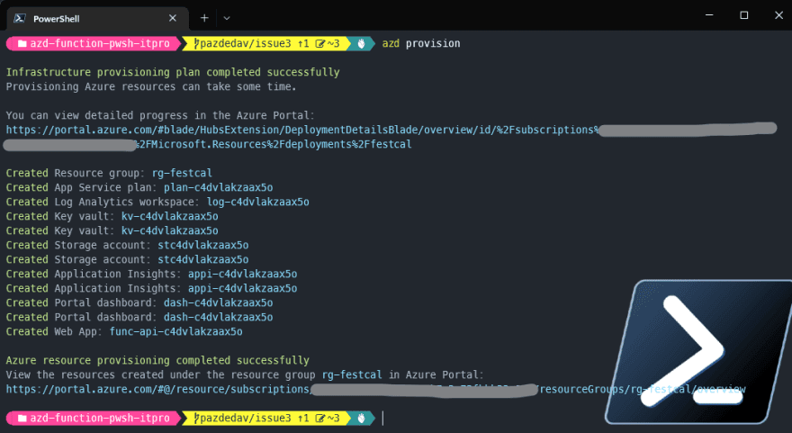
Task: Place cursor at the bottom command prompt input
Action: point(382,418)
